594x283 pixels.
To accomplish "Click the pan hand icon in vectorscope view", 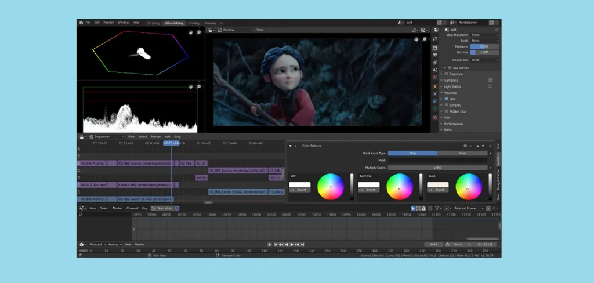I will [191, 32].
